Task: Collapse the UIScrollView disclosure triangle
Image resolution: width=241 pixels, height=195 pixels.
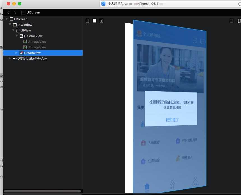Action: 17,36
